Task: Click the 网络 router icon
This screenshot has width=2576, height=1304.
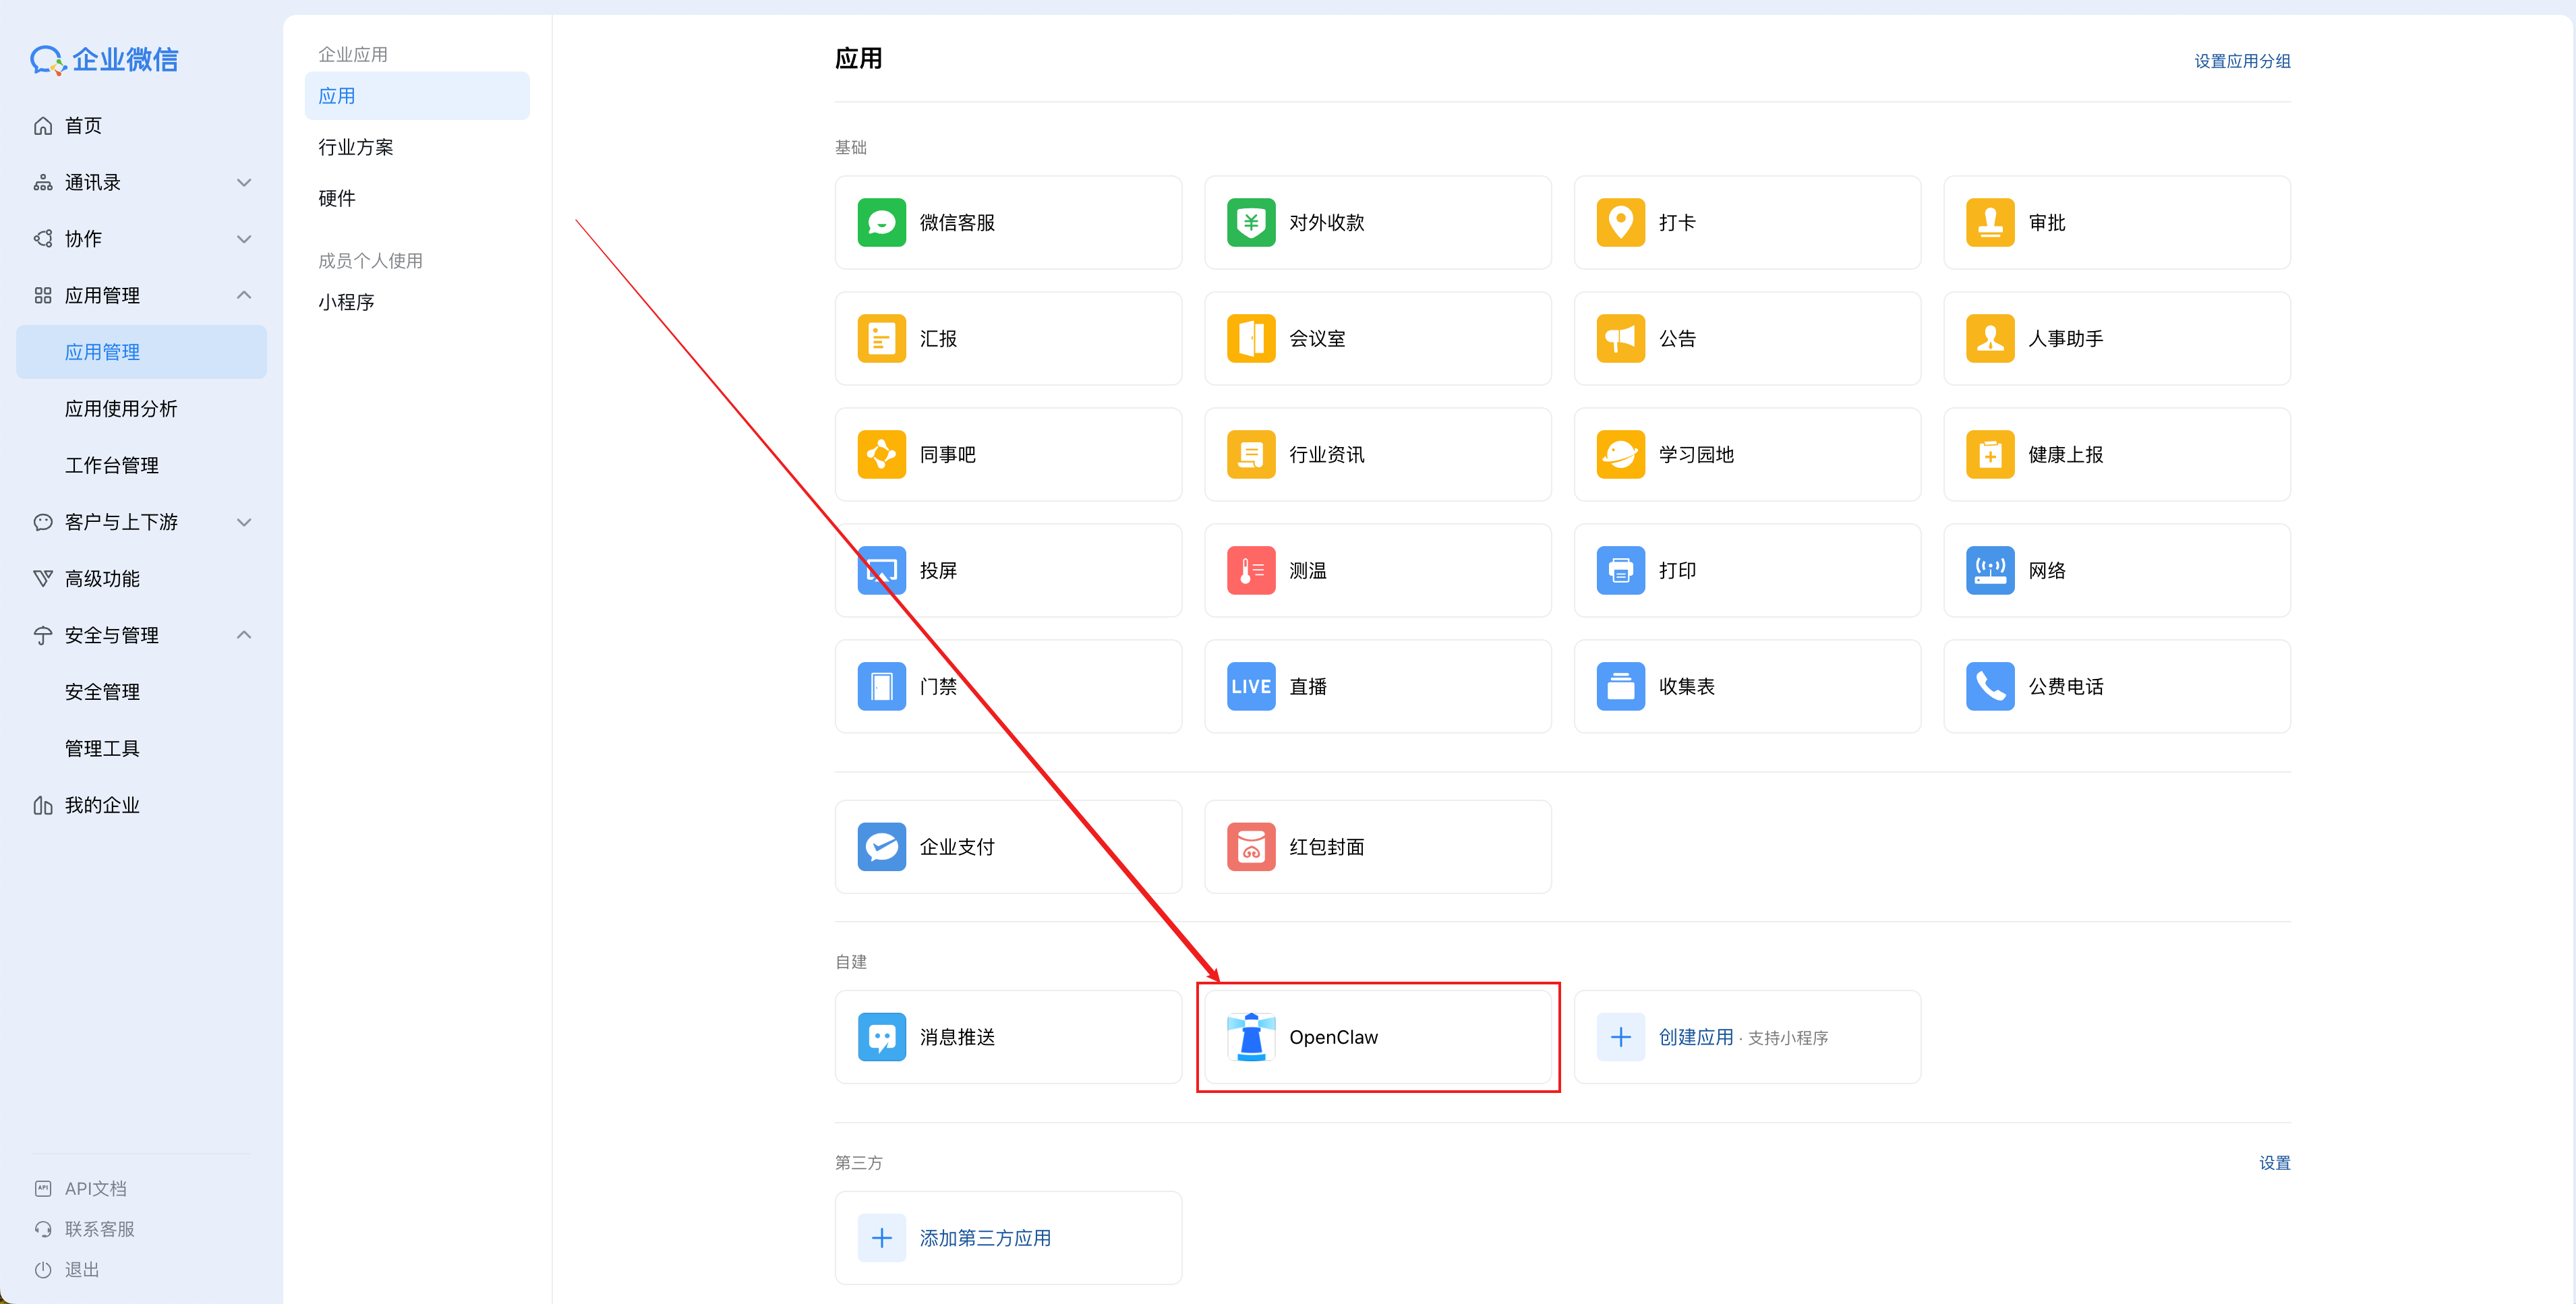Action: point(1989,570)
